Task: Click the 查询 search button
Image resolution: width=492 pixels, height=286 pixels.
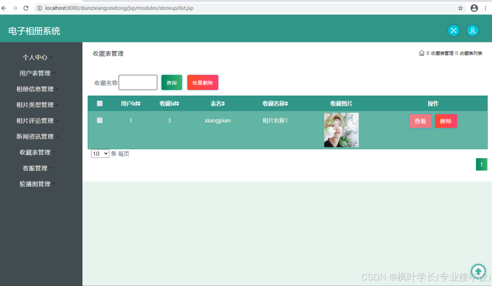Action: coord(172,83)
